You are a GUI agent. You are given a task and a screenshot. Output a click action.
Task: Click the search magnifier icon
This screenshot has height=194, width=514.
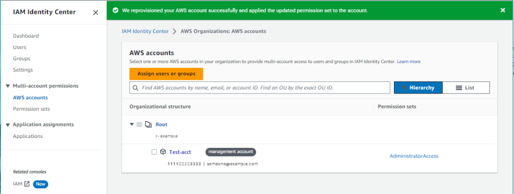tap(136, 88)
